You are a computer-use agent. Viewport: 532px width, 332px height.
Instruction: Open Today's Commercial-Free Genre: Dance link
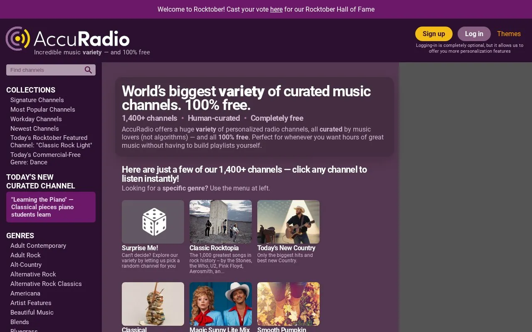45,159
